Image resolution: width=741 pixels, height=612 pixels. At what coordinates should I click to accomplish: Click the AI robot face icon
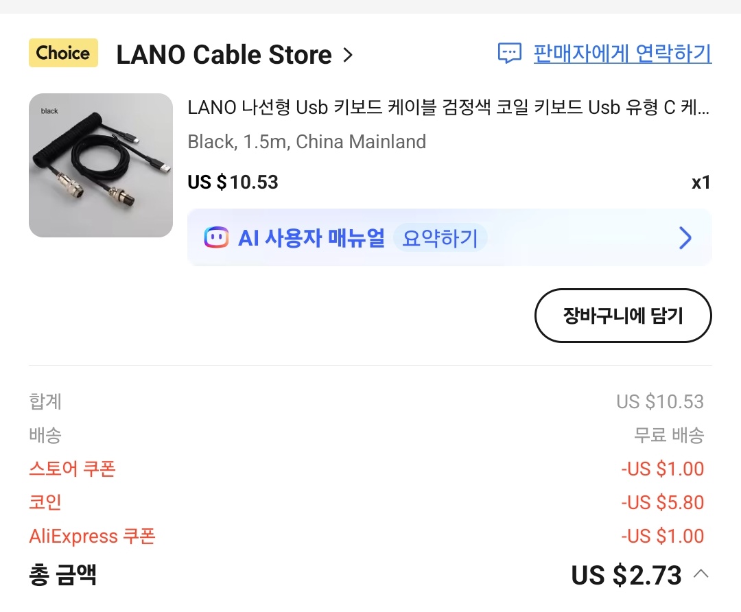216,238
